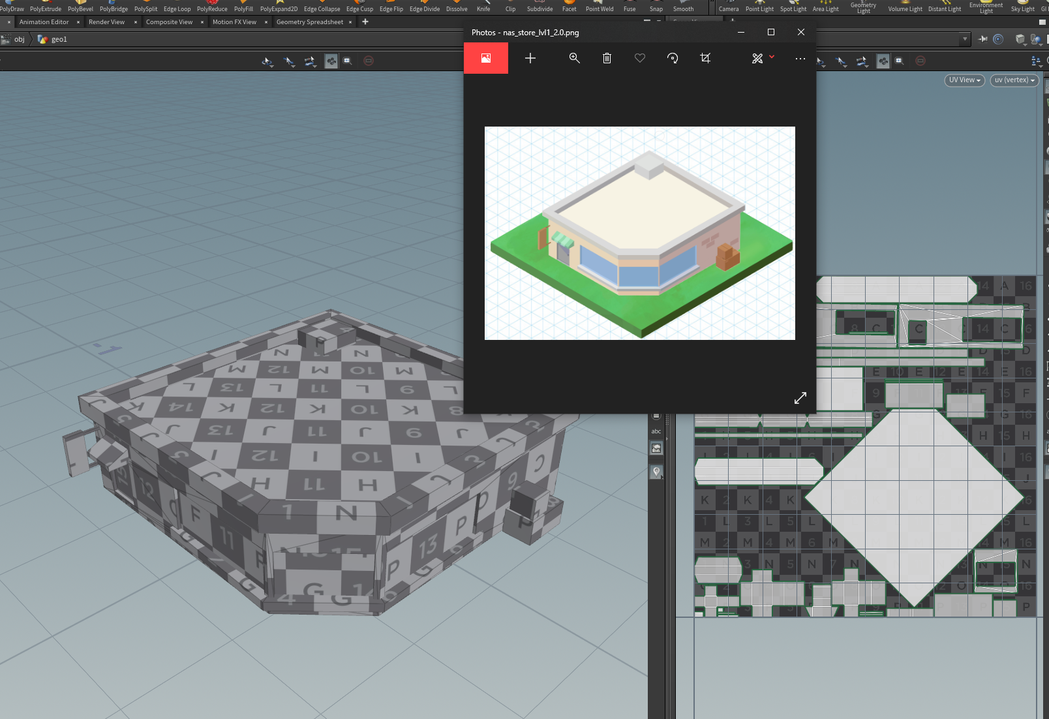1049x719 pixels.
Task: Enter fullscreen in the Photos window
Action: [x=800, y=398]
